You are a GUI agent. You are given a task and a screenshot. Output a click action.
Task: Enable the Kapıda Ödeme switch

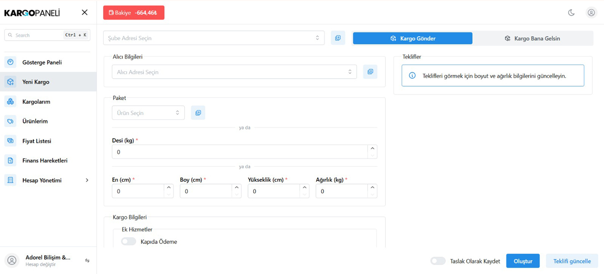pyautogui.click(x=128, y=241)
